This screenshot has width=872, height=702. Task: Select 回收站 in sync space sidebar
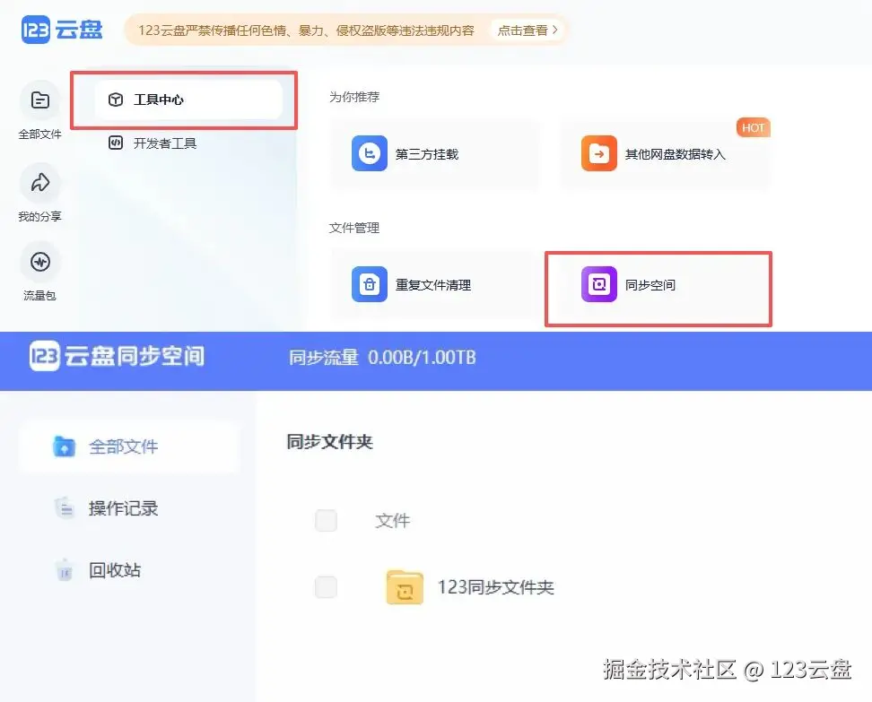(x=97, y=569)
